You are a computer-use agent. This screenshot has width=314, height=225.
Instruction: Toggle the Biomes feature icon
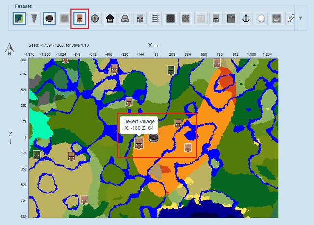coord(19,18)
